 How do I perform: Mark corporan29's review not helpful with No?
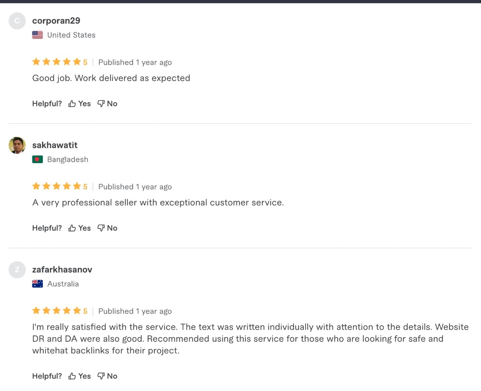coord(107,104)
